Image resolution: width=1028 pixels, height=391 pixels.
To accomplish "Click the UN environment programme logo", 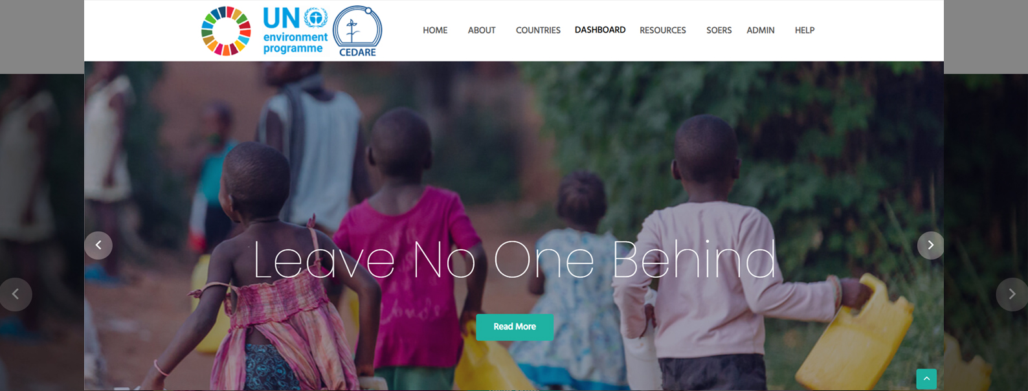I will coord(295,30).
